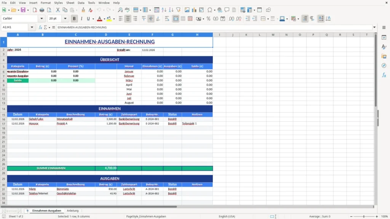Click the Save document icon
The height and width of the screenshot is (219, 390).
23,10
